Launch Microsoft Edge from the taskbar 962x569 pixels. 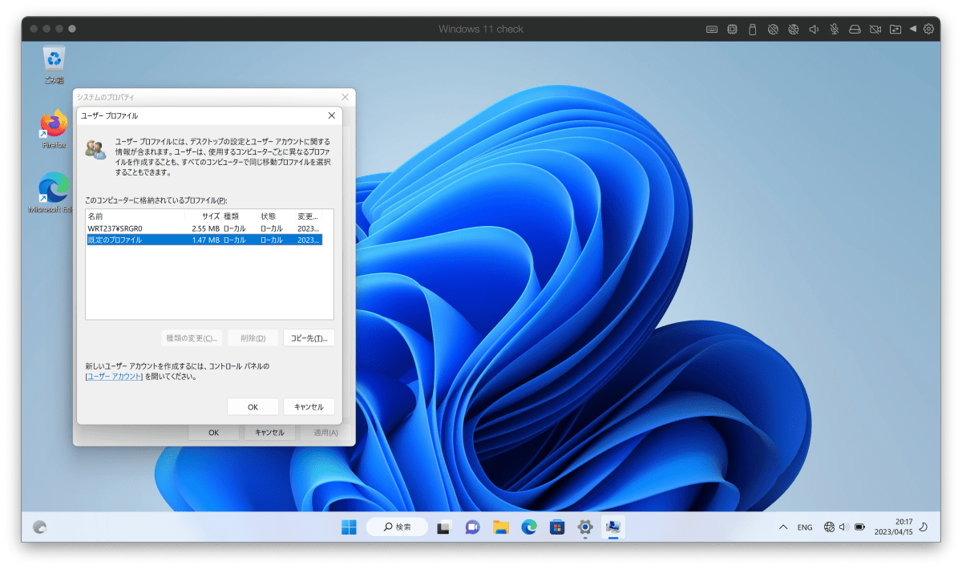(529, 527)
